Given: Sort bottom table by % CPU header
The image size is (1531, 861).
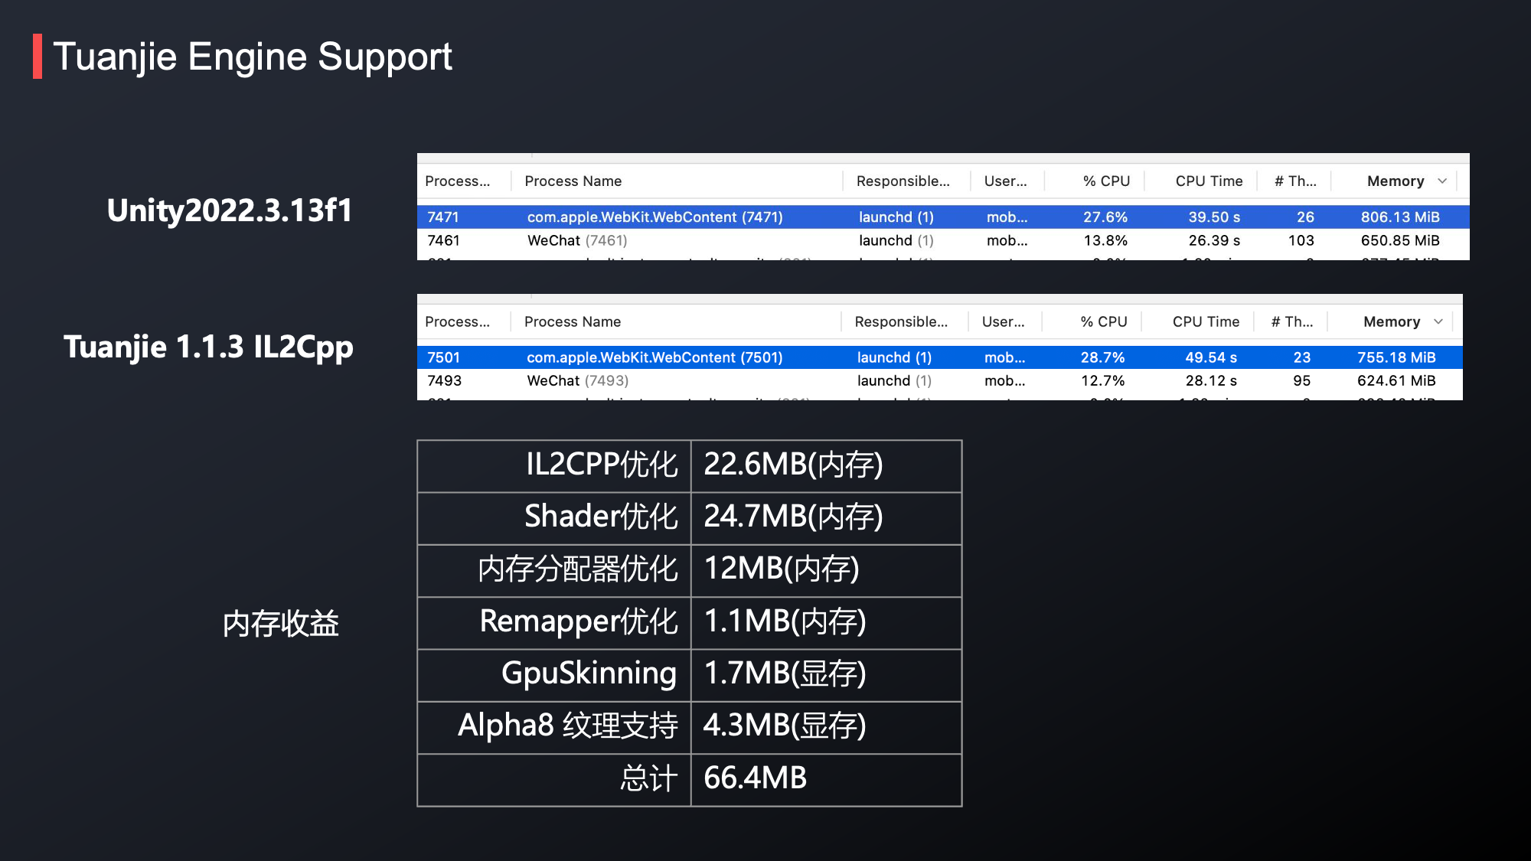Looking at the screenshot, I should coord(1103,321).
